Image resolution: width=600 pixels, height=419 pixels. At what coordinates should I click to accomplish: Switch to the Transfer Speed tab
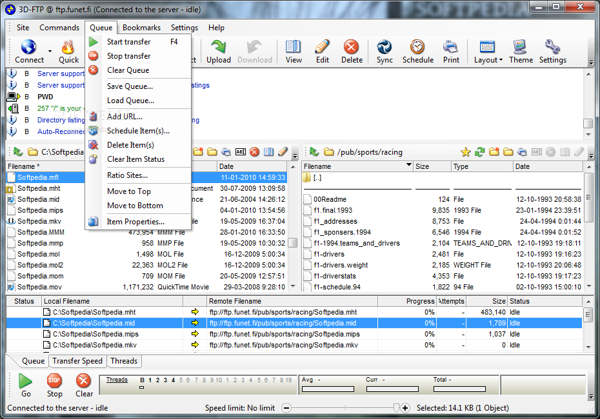[77, 361]
